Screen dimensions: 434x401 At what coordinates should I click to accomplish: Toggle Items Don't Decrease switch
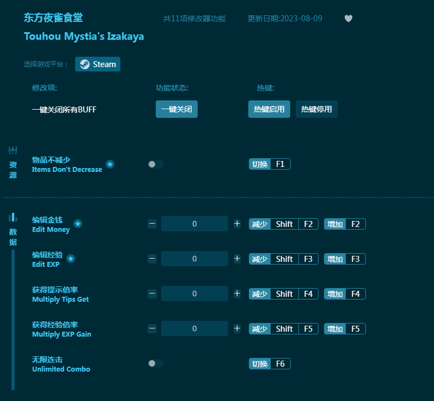[156, 164]
